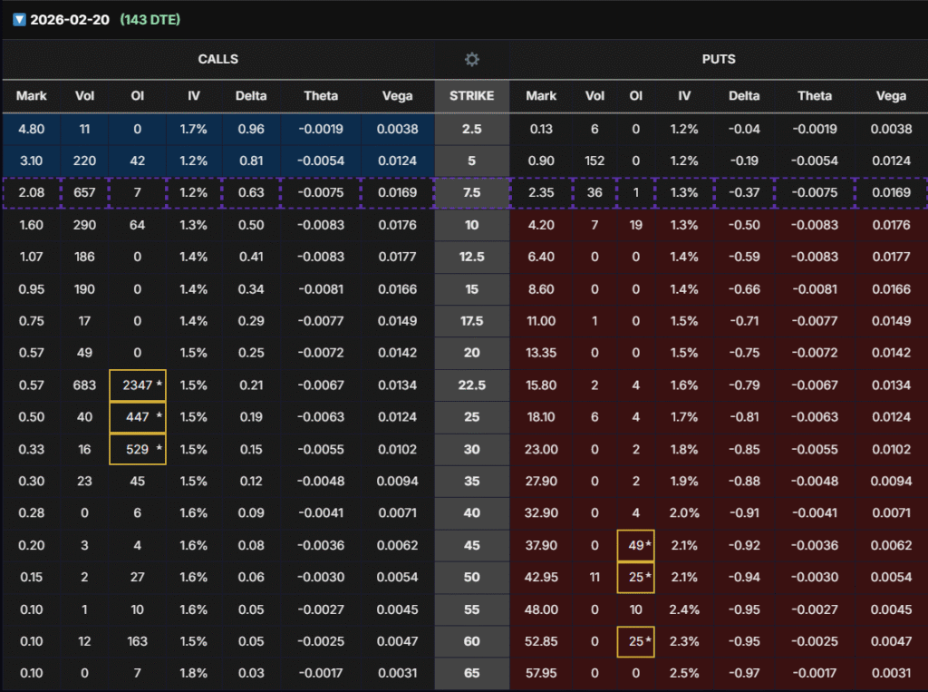Sort calls by the Mark column header
Image resolution: width=928 pixels, height=692 pixels.
click(32, 96)
